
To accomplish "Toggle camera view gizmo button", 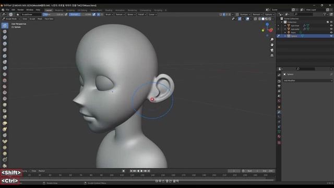I will [x=272, y=50].
